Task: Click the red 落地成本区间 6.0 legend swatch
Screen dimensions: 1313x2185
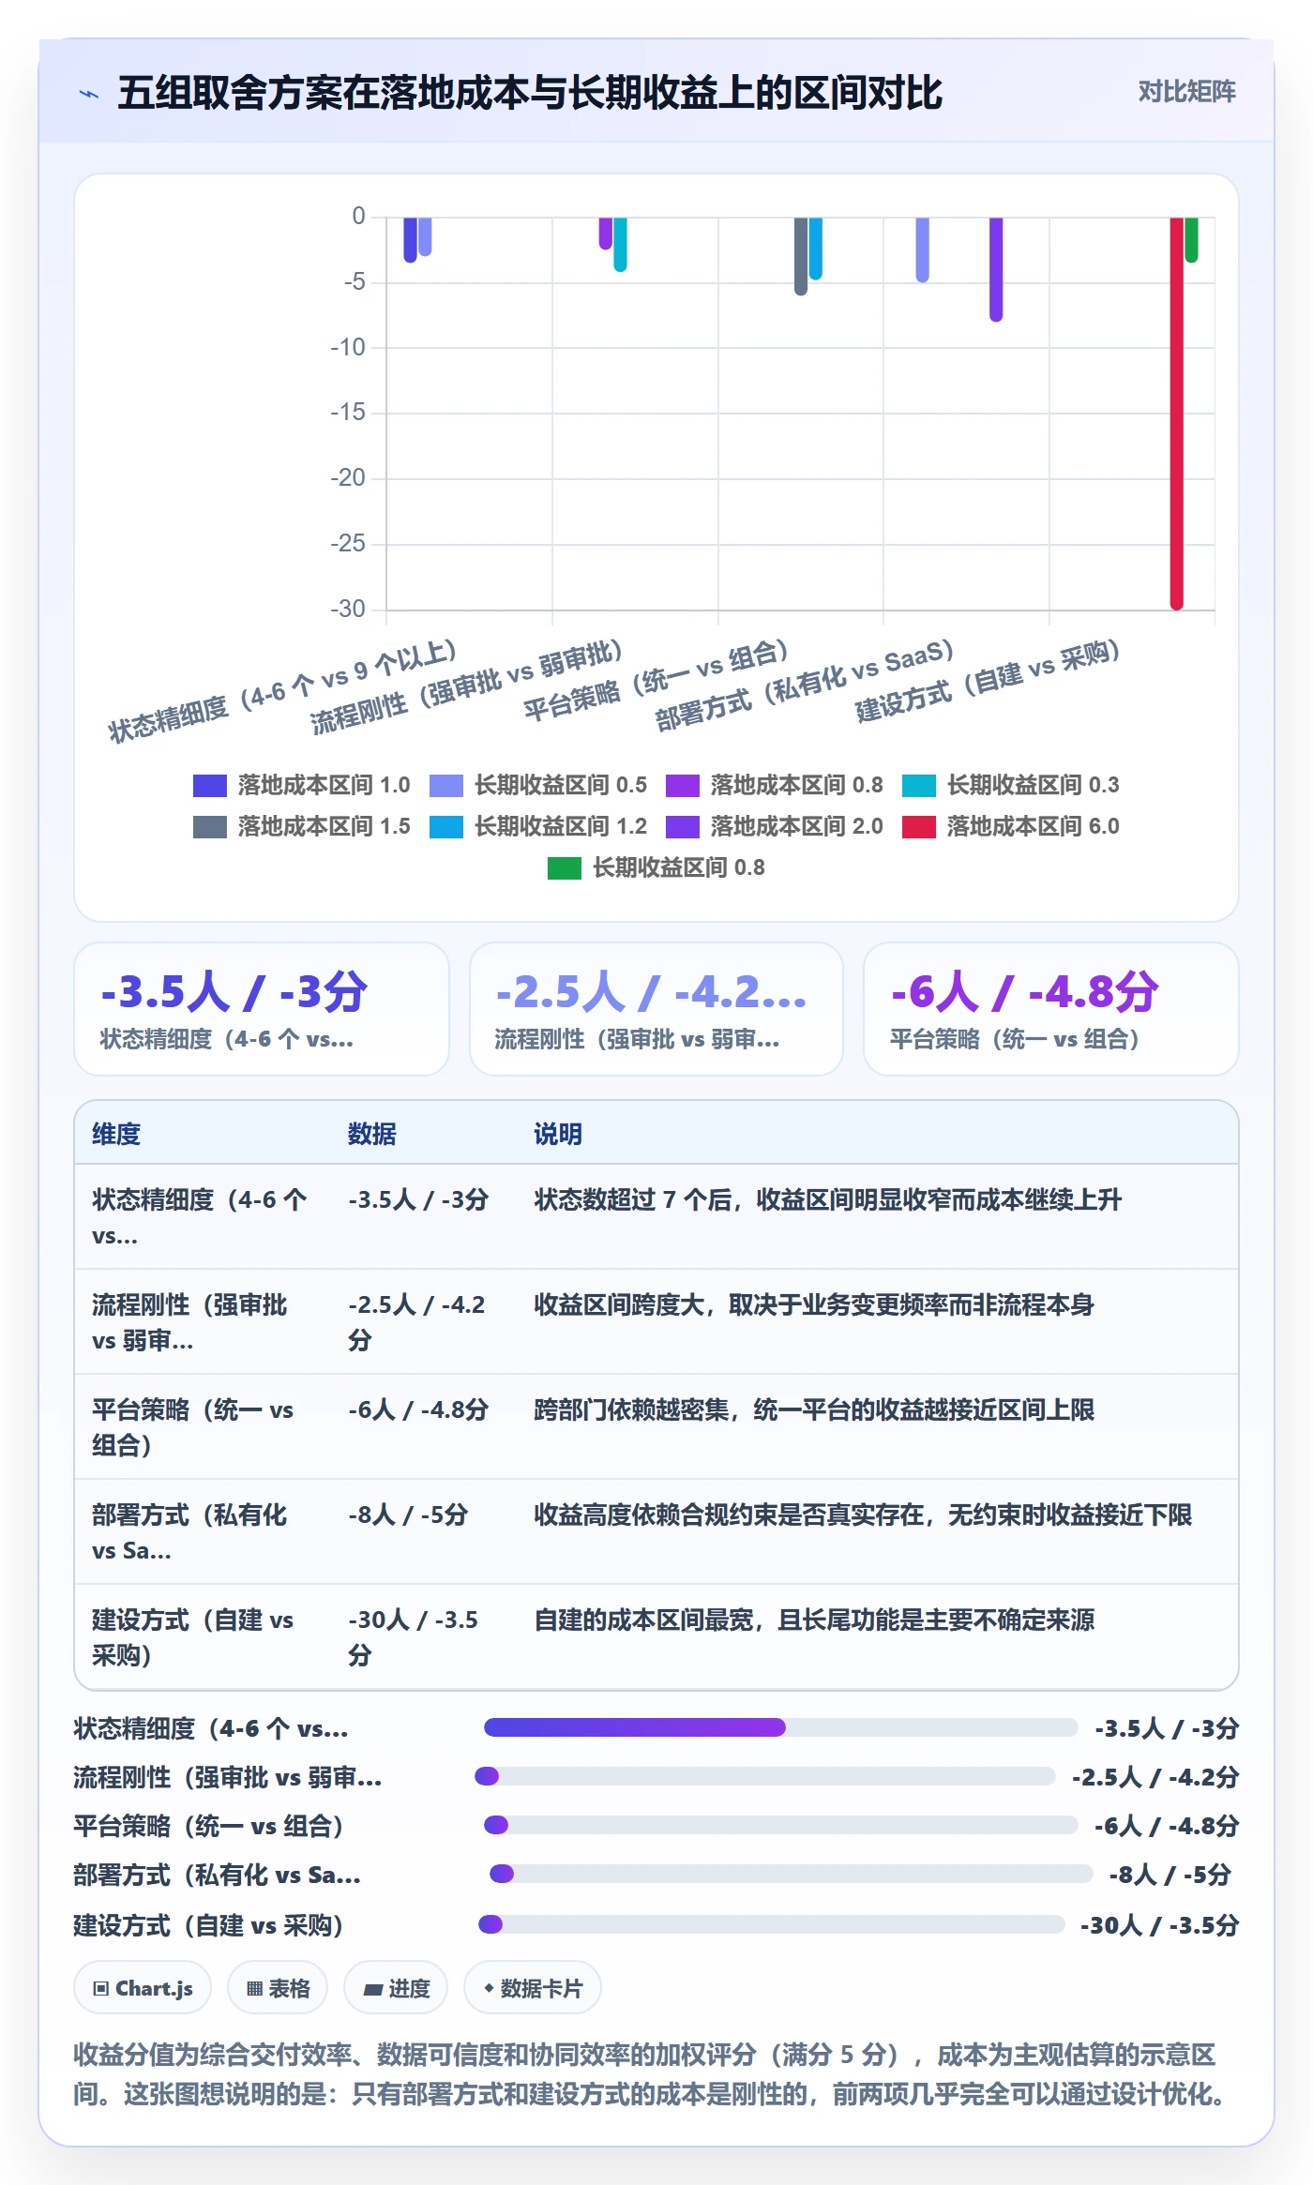Action: coord(918,826)
